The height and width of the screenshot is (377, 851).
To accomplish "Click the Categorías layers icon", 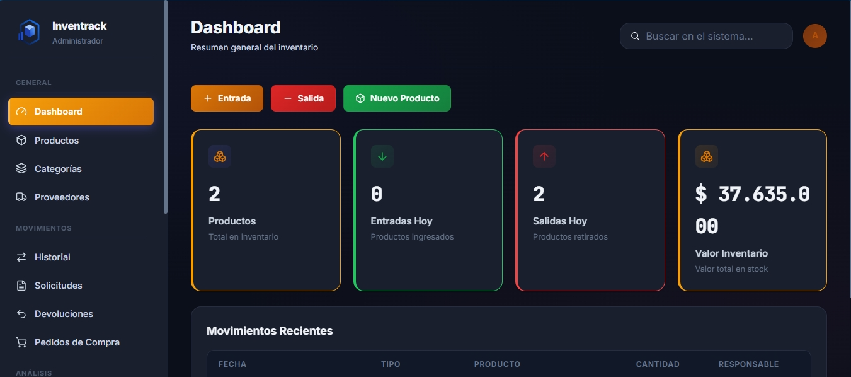I will click(x=21, y=168).
